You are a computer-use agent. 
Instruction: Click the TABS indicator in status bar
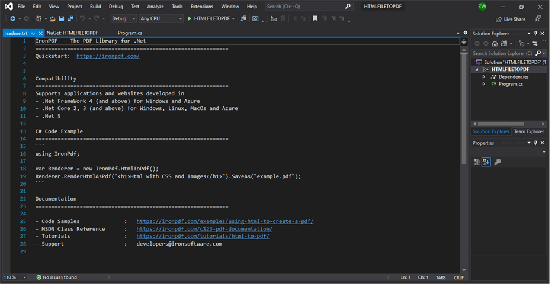click(441, 278)
